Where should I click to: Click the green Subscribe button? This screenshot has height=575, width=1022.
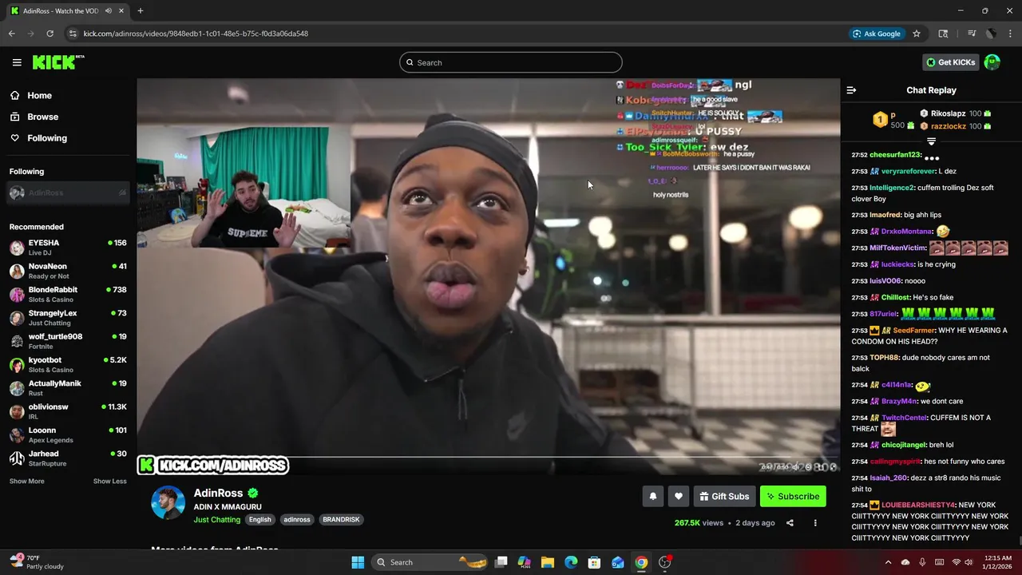tap(793, 496)
